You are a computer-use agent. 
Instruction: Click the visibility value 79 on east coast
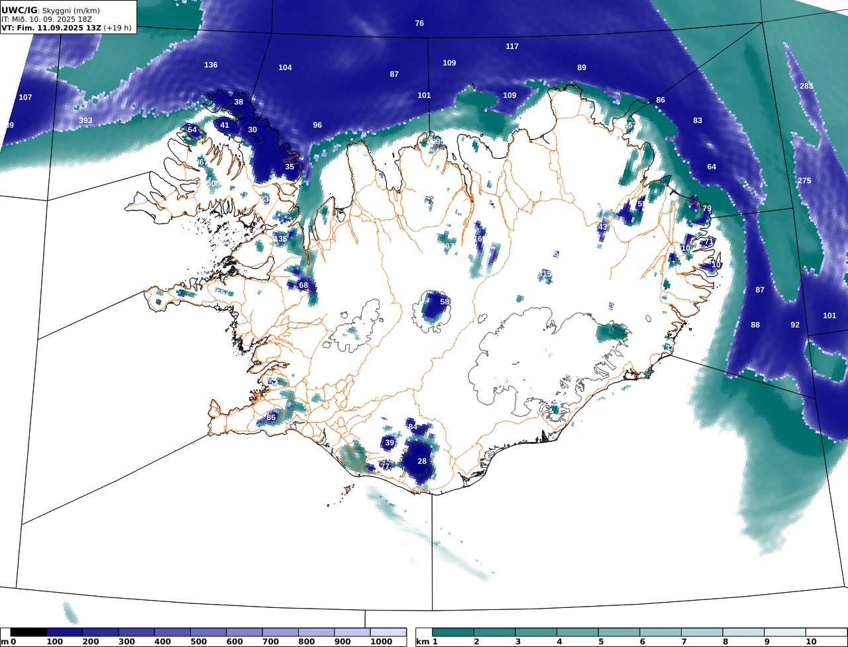(707, 208)
